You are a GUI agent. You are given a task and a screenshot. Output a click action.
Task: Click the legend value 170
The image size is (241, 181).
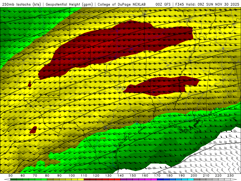(157, 176)
